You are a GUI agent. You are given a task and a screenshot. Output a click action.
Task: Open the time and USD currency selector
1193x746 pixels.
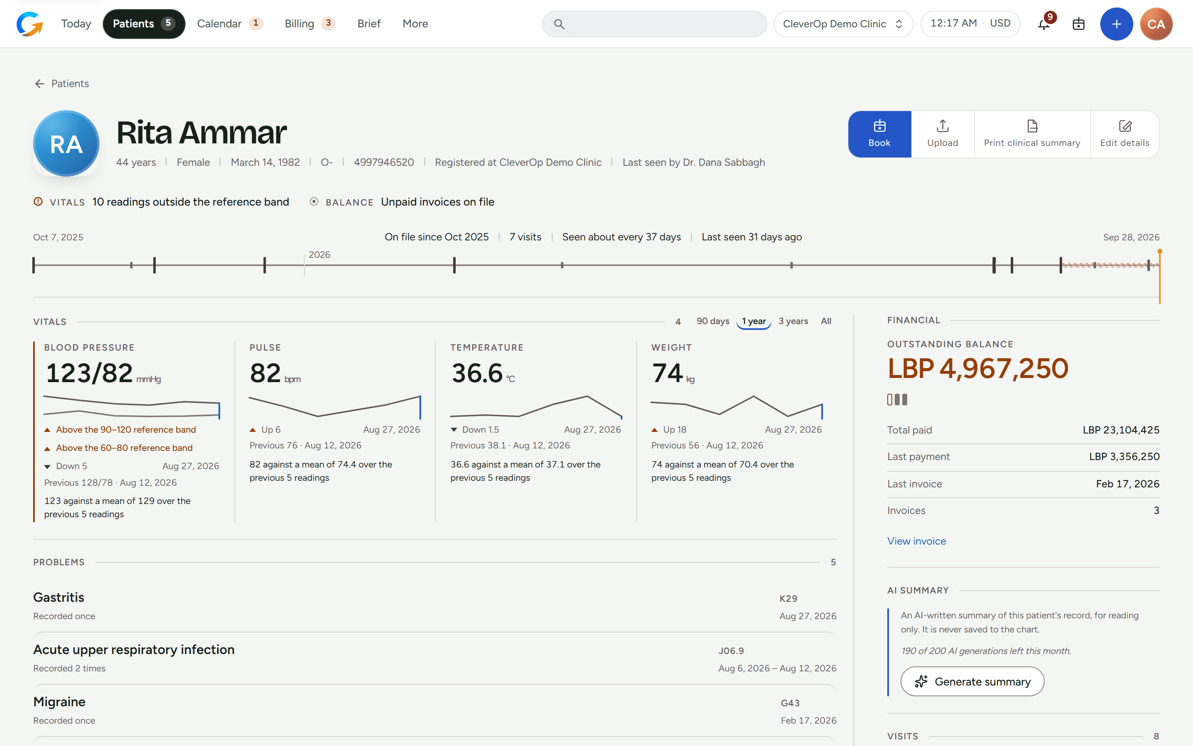click(970, 24)
